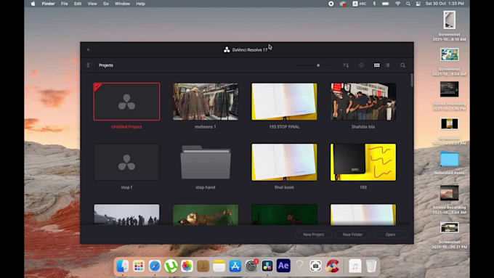This screenshot has width=494, height=278.
Task: Open the Edit menu
Action: (78, 4)
